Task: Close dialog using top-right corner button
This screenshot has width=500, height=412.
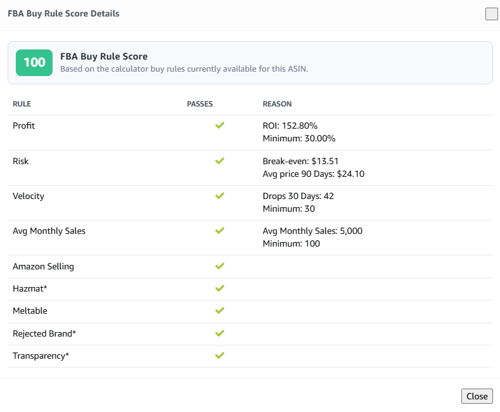Action: click(491, 14)
